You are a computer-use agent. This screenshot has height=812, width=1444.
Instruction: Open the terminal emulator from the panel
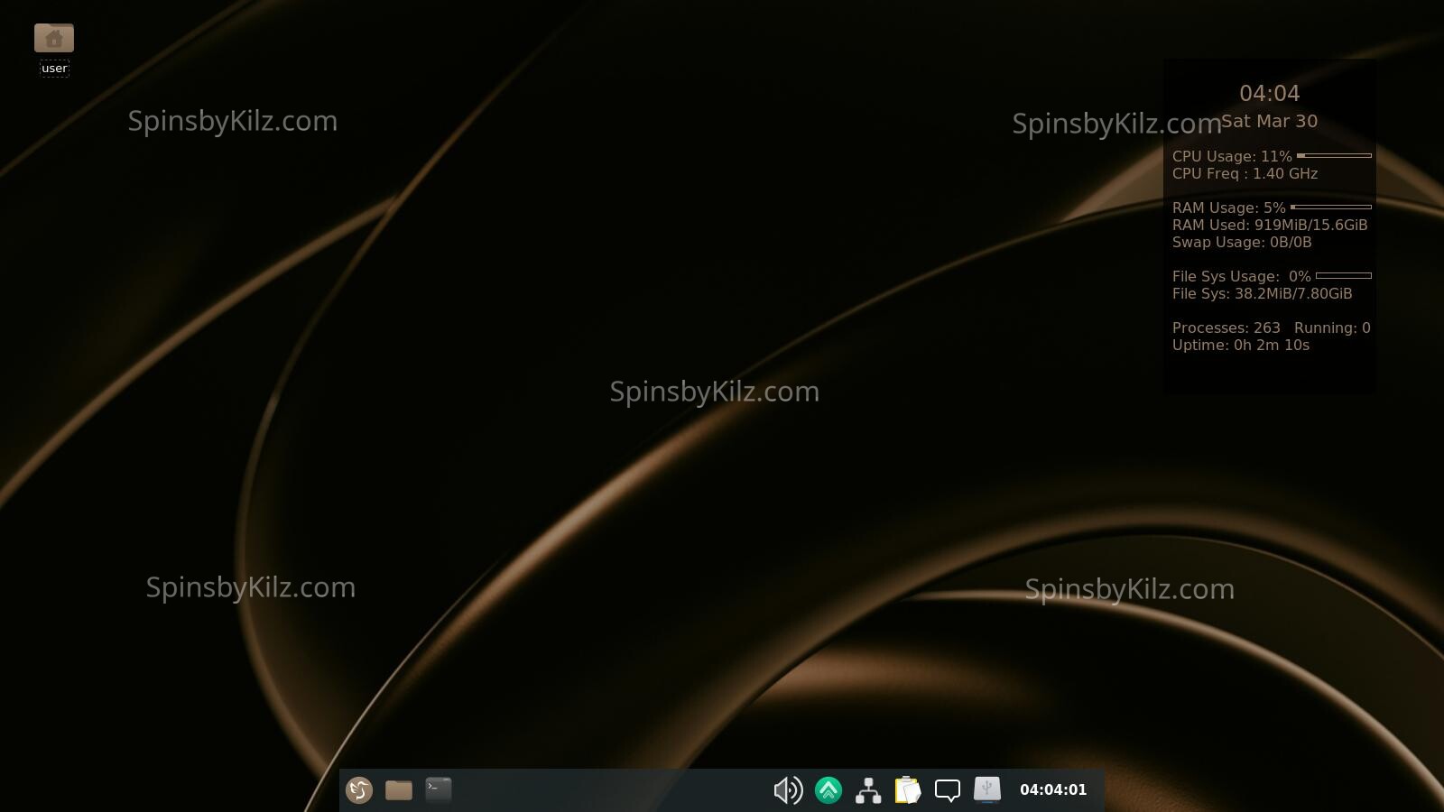(439, 790)
